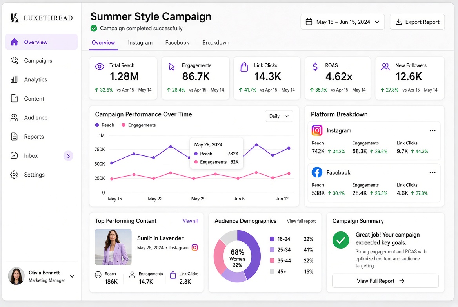Image resolution: width=458 pixels, height=307 pixels.
Task: Click the ROAS value 4.62x
Action: pyautogui.click(x=339, y=76)
